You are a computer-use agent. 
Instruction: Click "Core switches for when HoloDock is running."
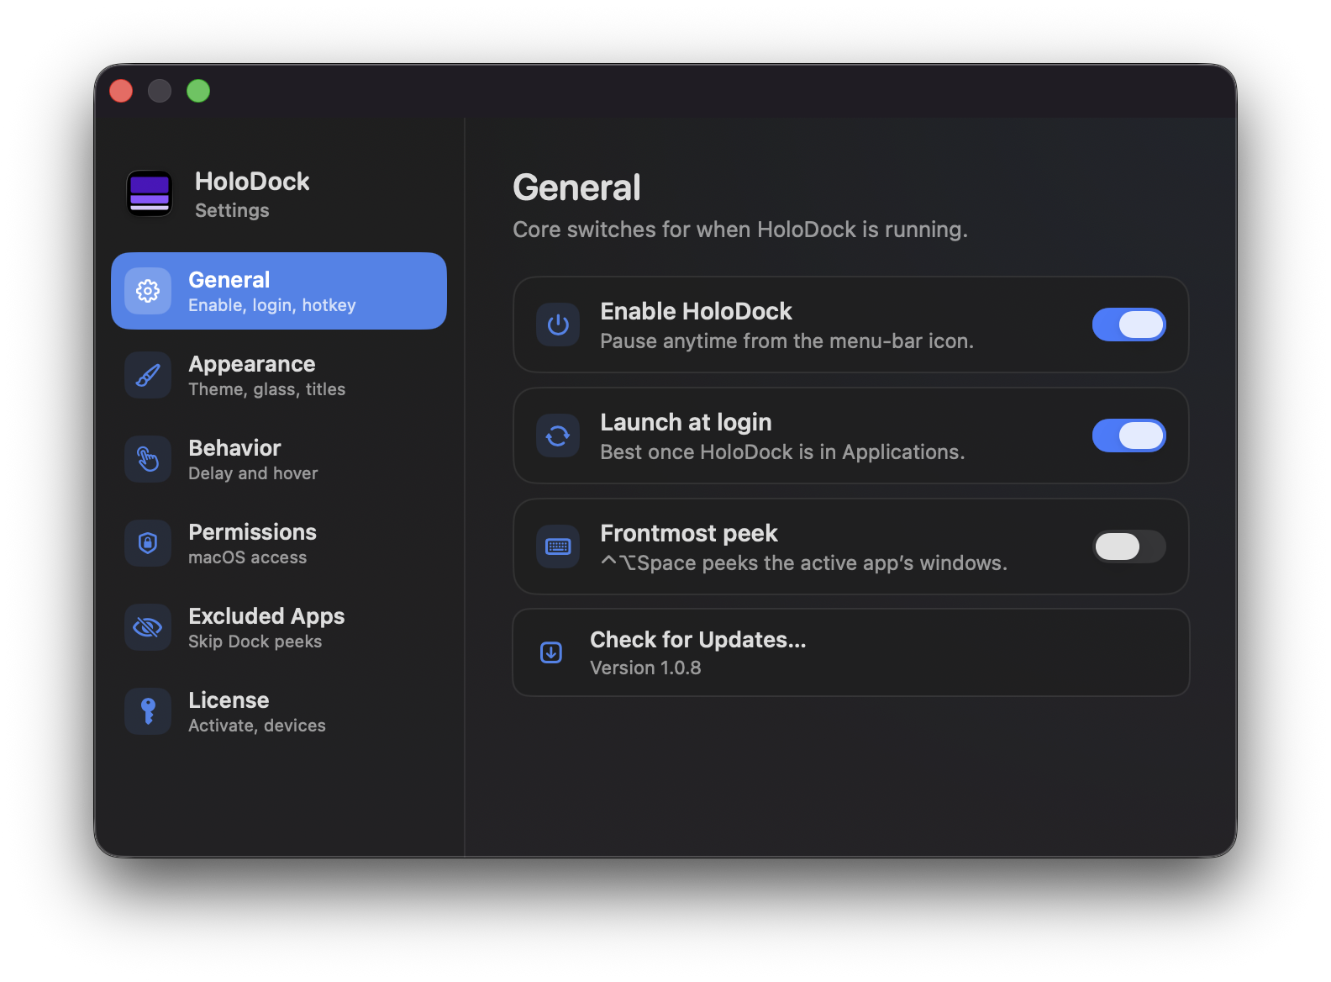coord(740,230)
